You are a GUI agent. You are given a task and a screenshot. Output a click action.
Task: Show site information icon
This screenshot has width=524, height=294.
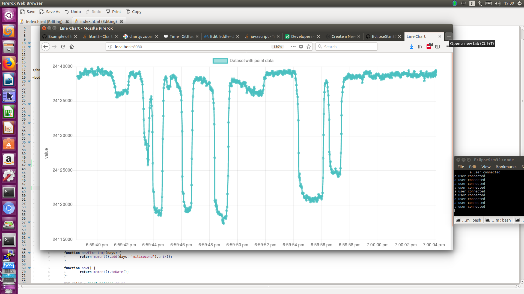pos(110,47)
